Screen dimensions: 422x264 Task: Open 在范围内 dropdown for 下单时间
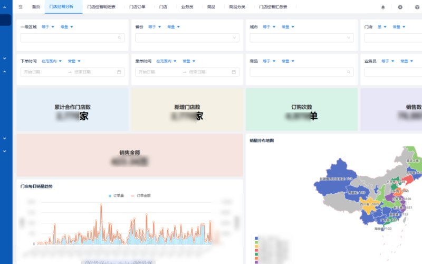(x=52, y=61)
